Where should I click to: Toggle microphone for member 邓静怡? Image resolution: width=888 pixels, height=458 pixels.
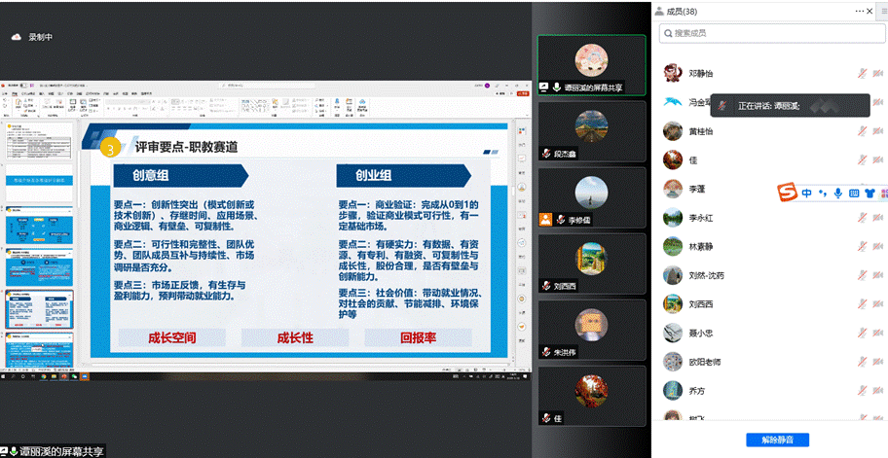coord(863,73)
